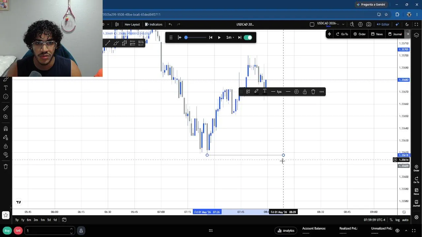Open the line style dropdown
Image resolution: width=422 pixels, height=237 pixels.
tap(288, 92)
